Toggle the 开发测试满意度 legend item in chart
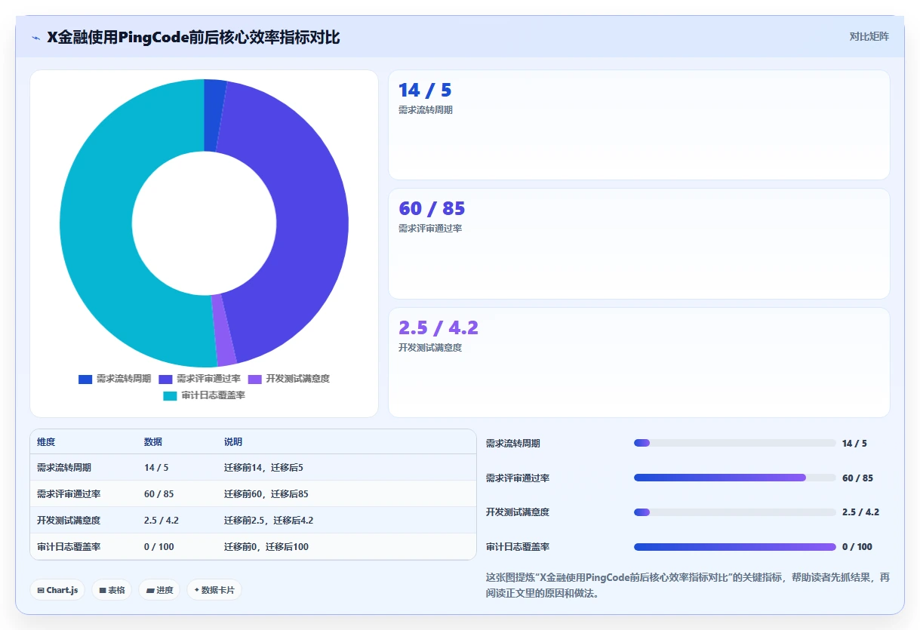The height and width of the screenshot is (630, 920). click(x=289, y=379)
